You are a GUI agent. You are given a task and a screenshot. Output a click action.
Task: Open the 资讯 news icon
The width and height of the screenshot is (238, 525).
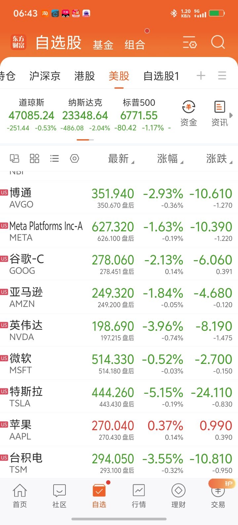point(220,113)
